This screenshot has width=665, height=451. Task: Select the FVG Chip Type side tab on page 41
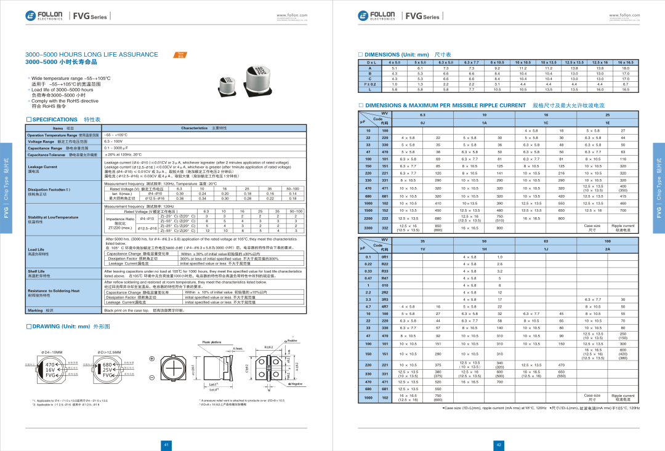coord(6,188)
